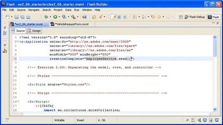Close the ex2_06_starter.mxml tab
This screenshot has height=125, width=223.
point(46,24)
